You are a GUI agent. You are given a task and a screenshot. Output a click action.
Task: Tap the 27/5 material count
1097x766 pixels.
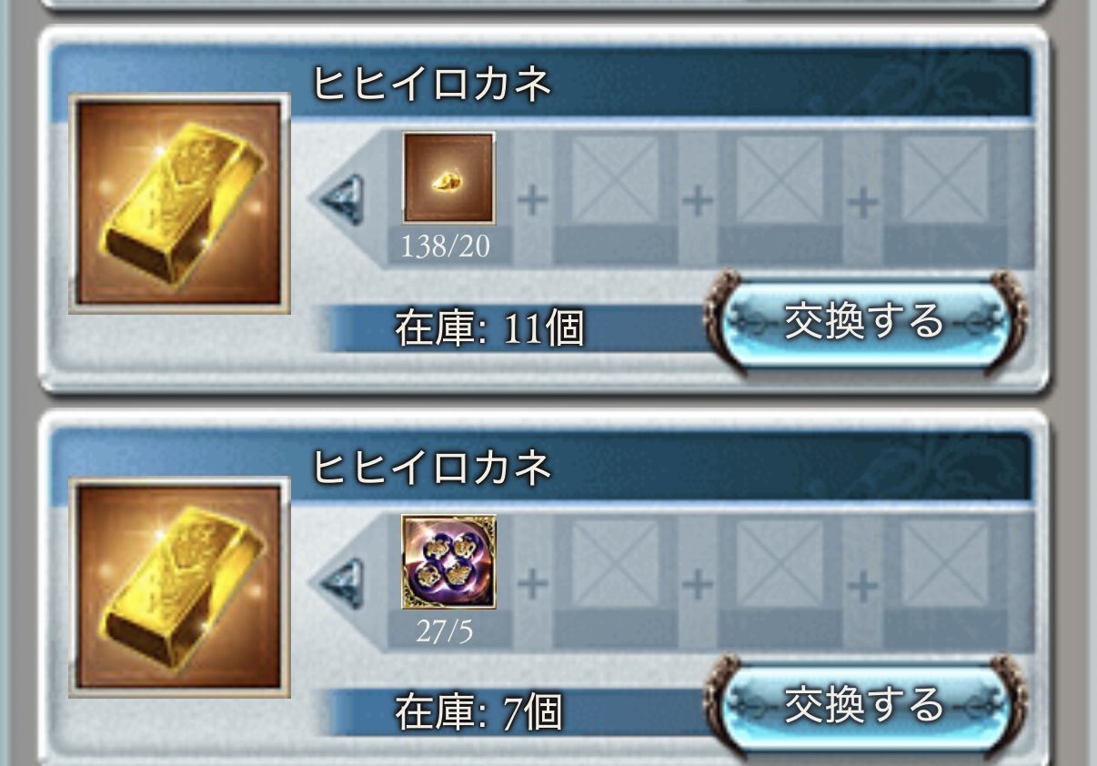[x=444, y=631]
